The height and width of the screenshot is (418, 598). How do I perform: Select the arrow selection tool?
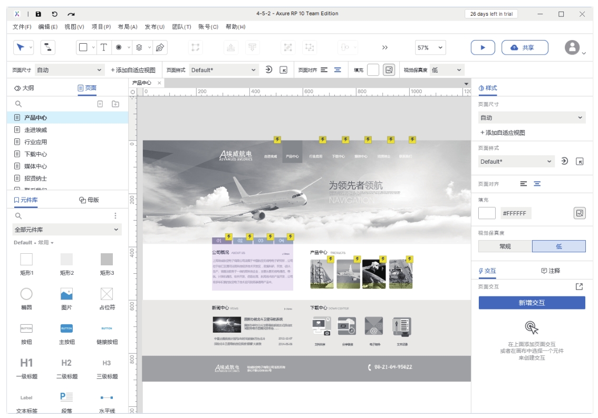point(21,47)
